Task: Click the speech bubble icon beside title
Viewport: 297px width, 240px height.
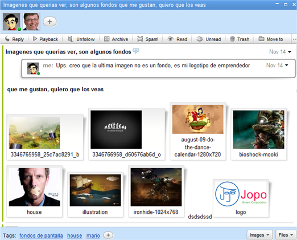Action: [136, 51]
